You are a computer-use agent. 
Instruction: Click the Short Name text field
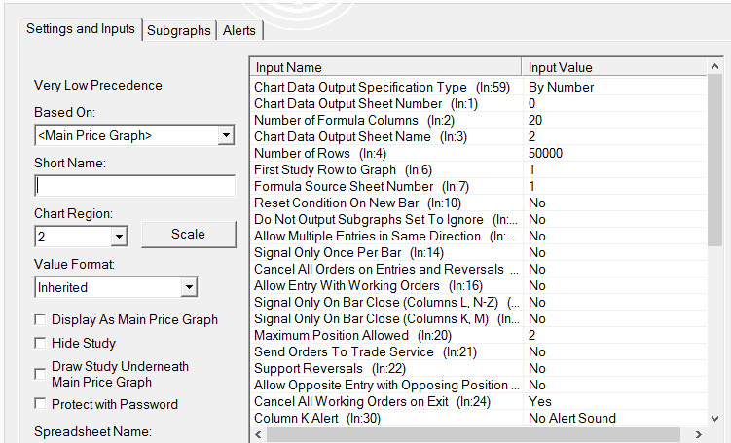pyautogui.click(x=134, y=186)
